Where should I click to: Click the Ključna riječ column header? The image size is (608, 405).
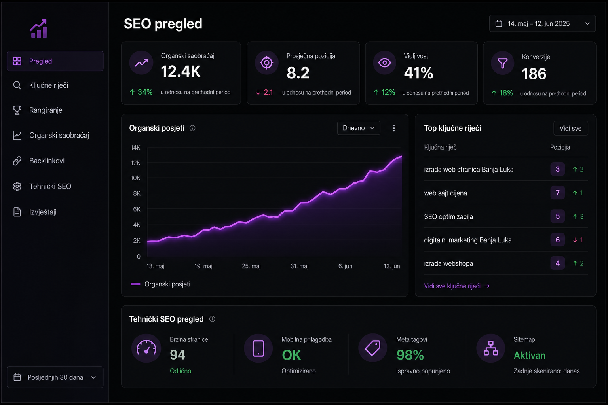coord(440,147)
